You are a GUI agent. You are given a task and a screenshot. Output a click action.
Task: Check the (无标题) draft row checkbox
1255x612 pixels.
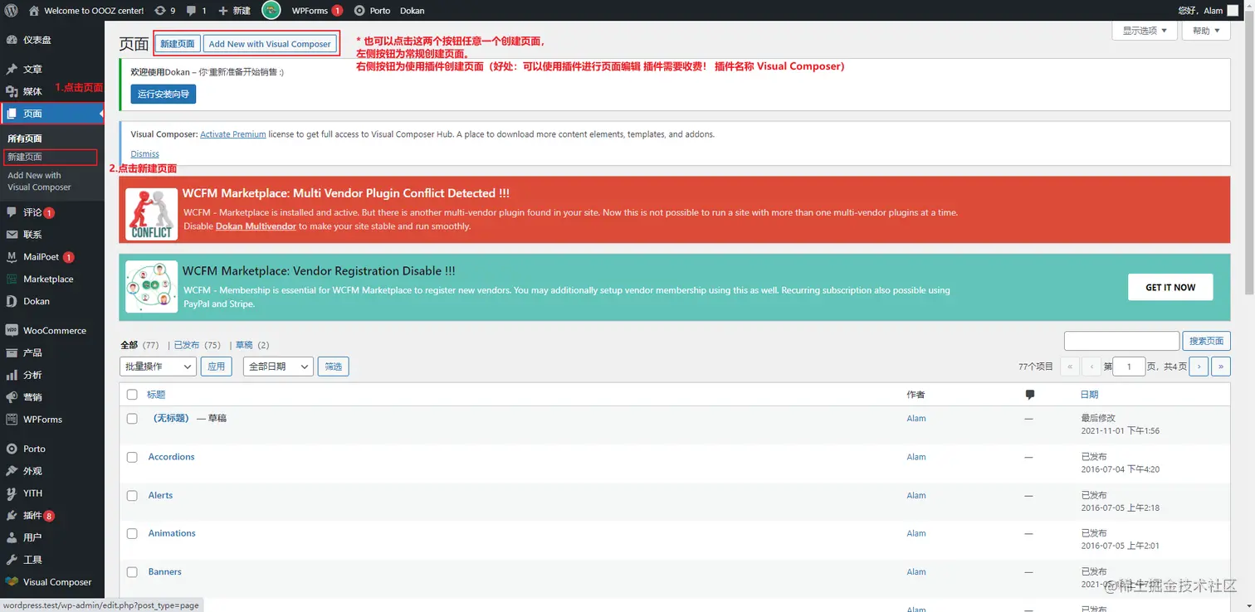[132, 419]
